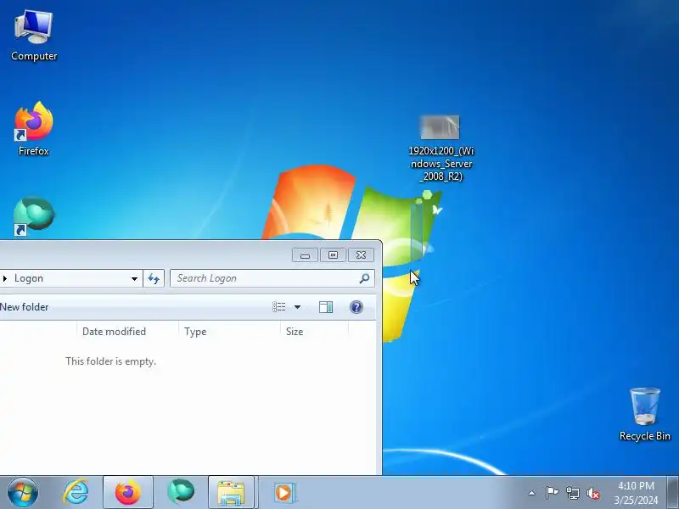The height and width of the screenshot is (509, 679).
Task: Toggle the preview pane
Action: [326, 307]
